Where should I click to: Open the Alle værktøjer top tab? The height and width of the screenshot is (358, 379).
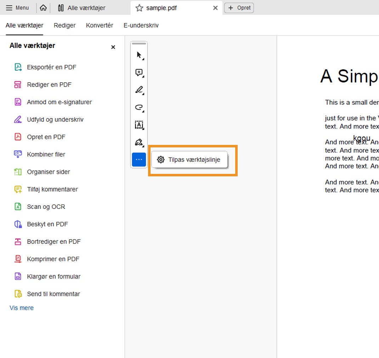tap(81, 8)
